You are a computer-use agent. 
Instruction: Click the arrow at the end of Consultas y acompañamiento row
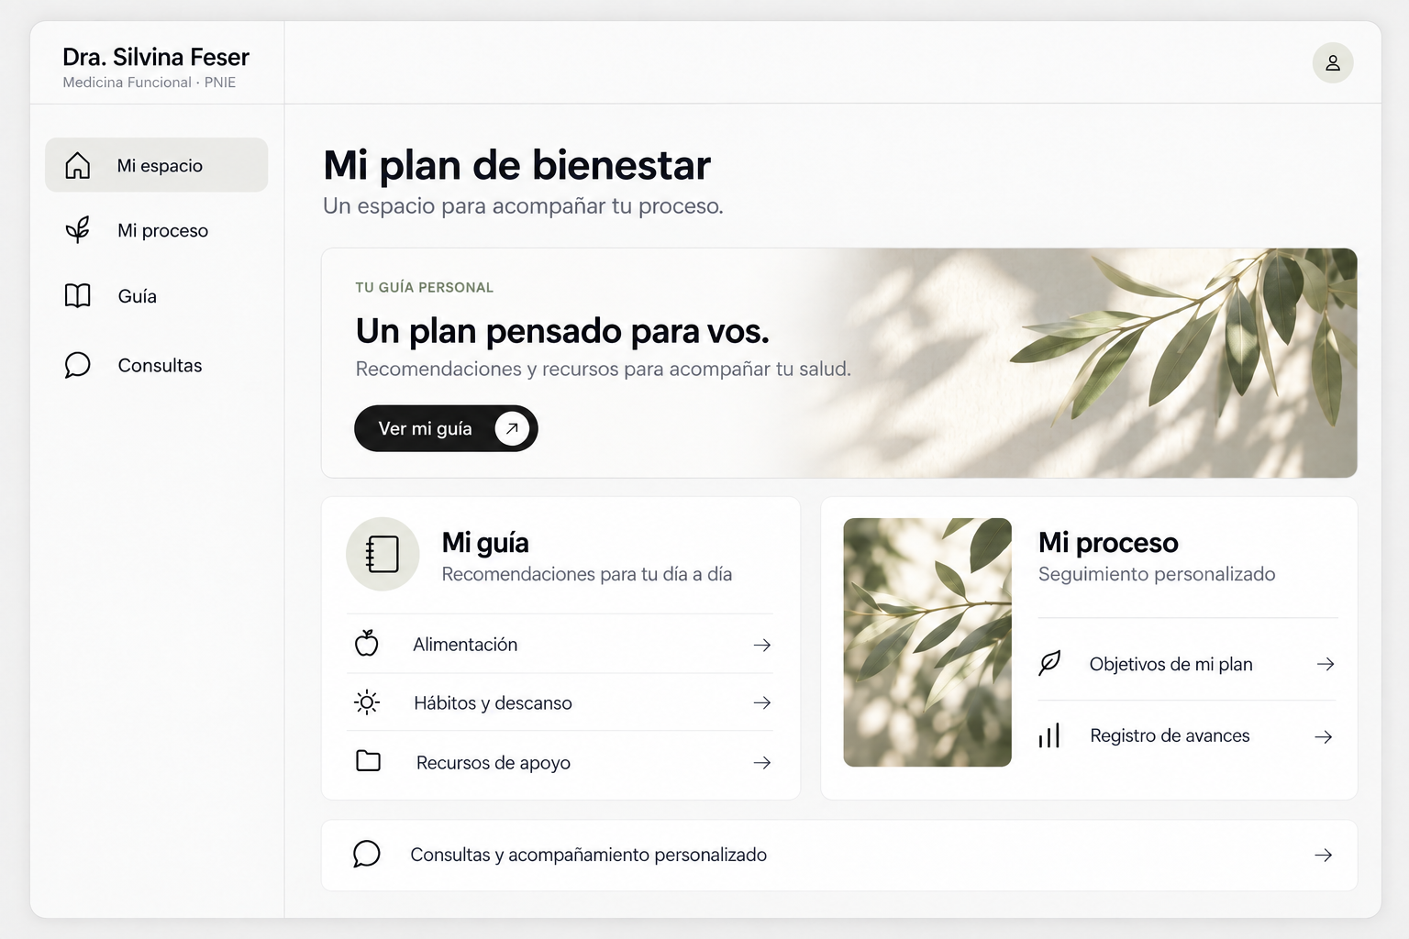pos(1324,855)
